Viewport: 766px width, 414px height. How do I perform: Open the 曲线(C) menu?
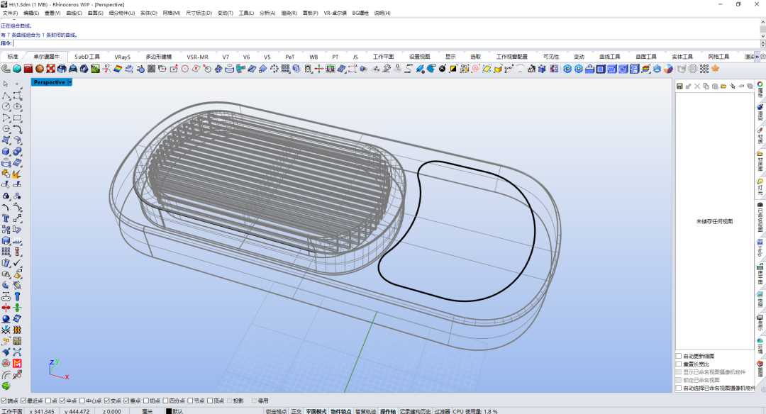(x=74, y=13)
